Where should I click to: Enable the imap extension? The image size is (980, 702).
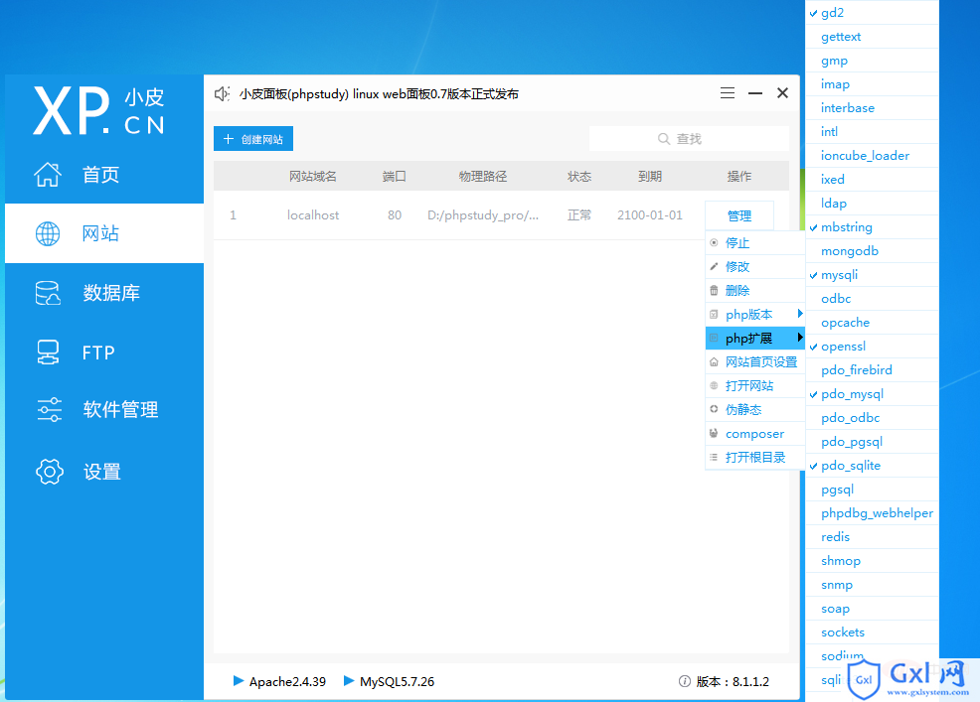873,84
